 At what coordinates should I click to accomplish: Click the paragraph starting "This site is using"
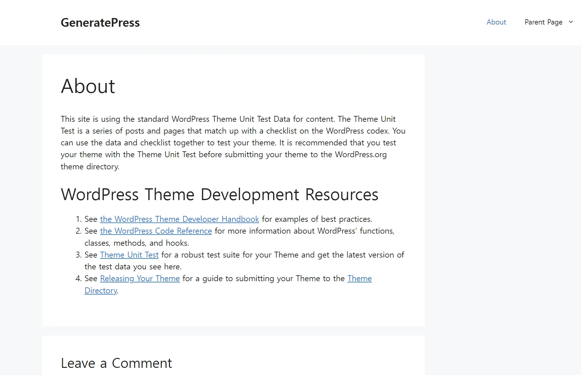pyautogui.click(x=233, y=143)
